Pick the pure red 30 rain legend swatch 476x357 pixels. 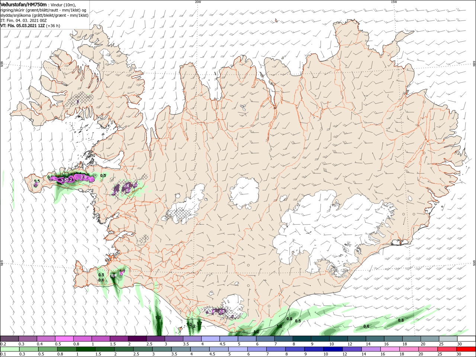point(466,349)
